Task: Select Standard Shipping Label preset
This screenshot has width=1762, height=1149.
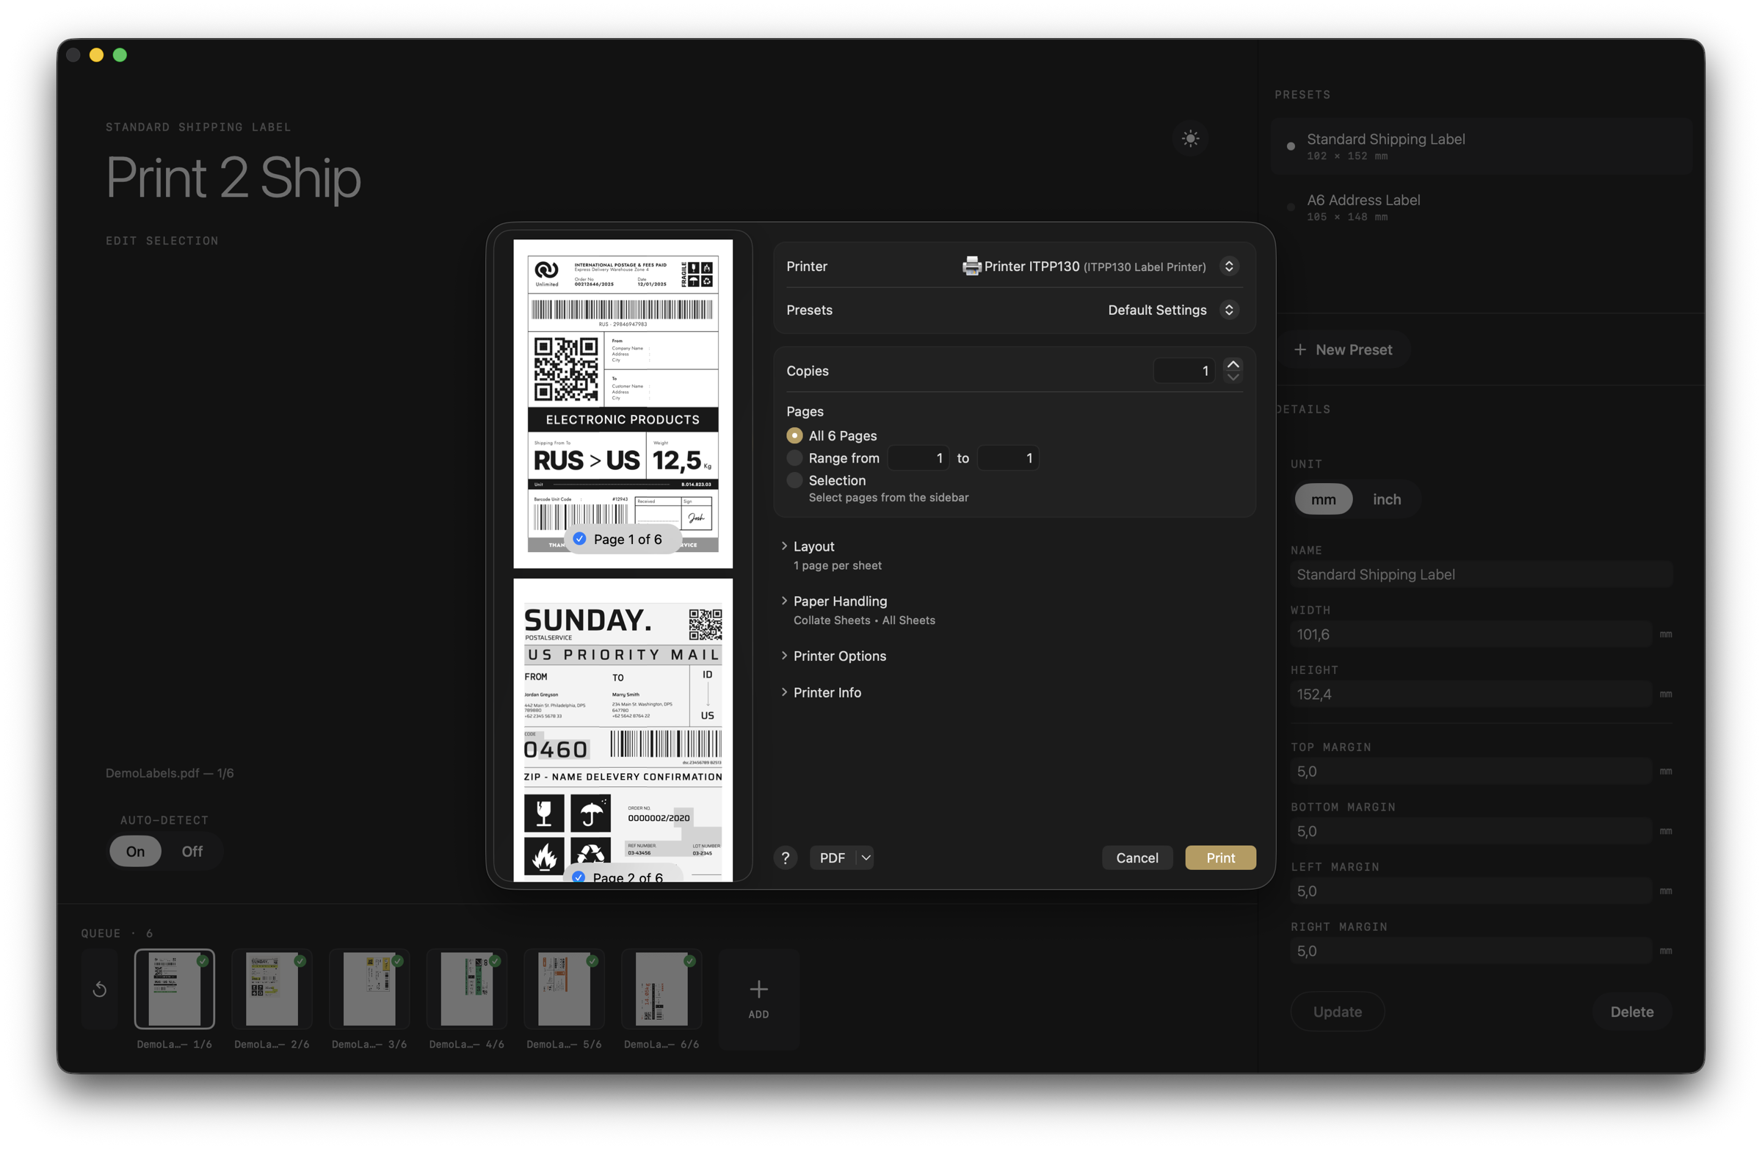Action: click(1482, 146)
